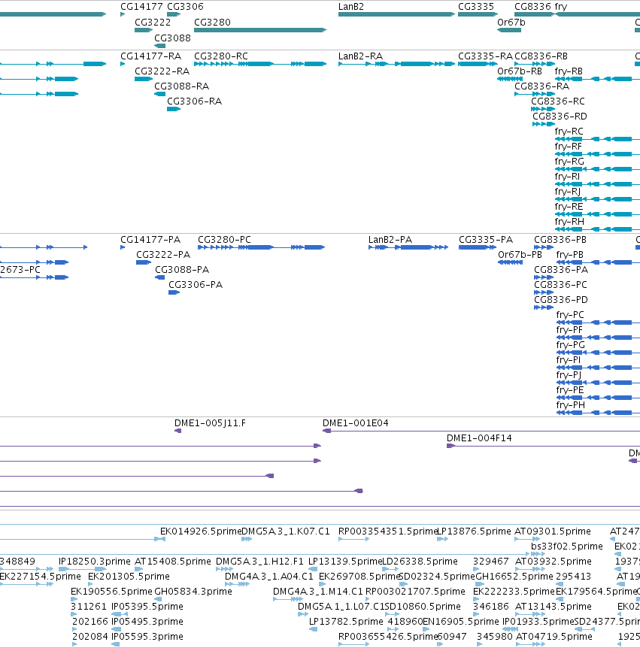Click the CG3306 gene label
The width and height of the screenshot is (640, 648).
tap(185, 7)
